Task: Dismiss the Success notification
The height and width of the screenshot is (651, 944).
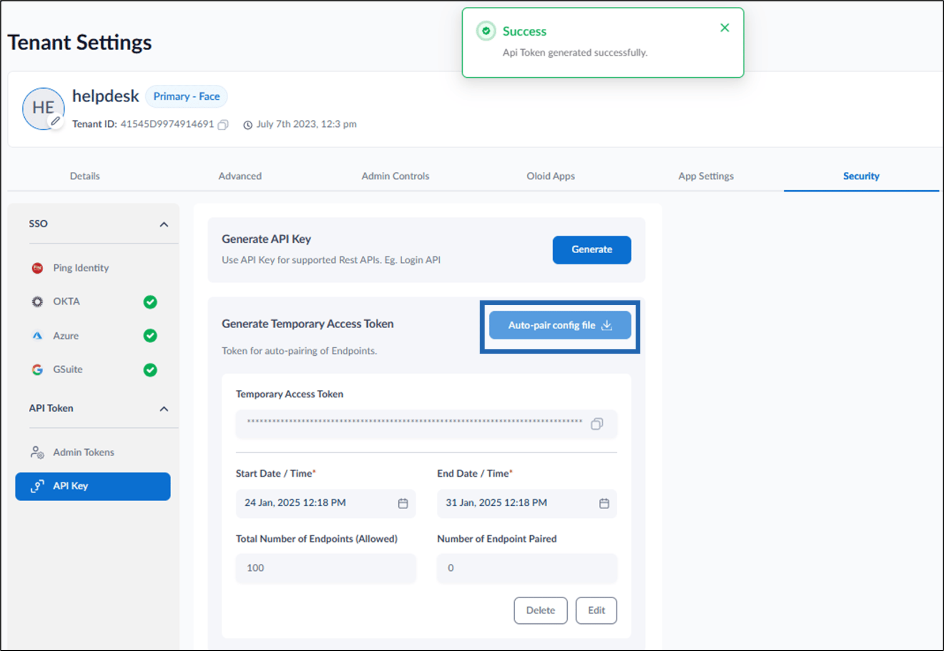Action: tap(725, 28)
